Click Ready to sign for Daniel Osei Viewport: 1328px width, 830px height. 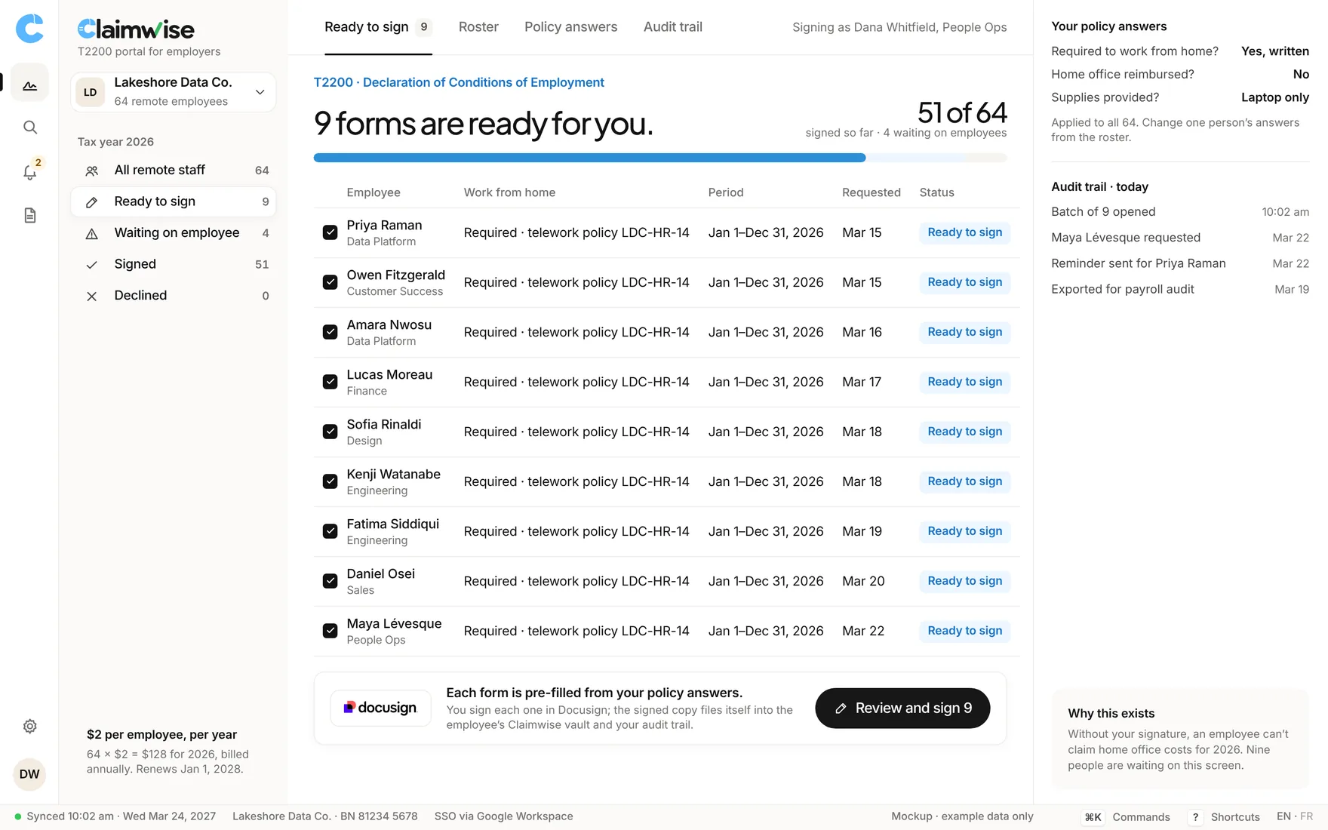(964, 581)
